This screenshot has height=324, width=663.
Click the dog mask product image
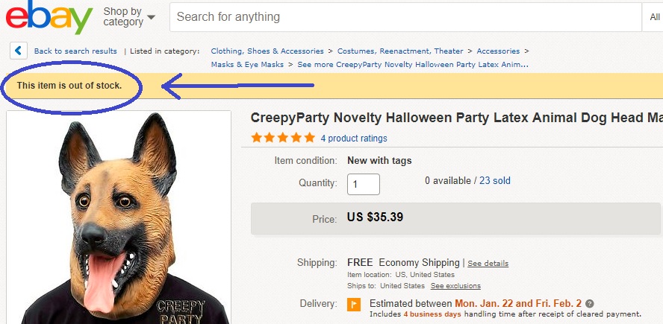(119, 217)
